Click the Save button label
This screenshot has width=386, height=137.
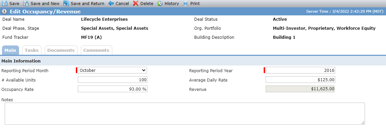click(x=14, y=4)
